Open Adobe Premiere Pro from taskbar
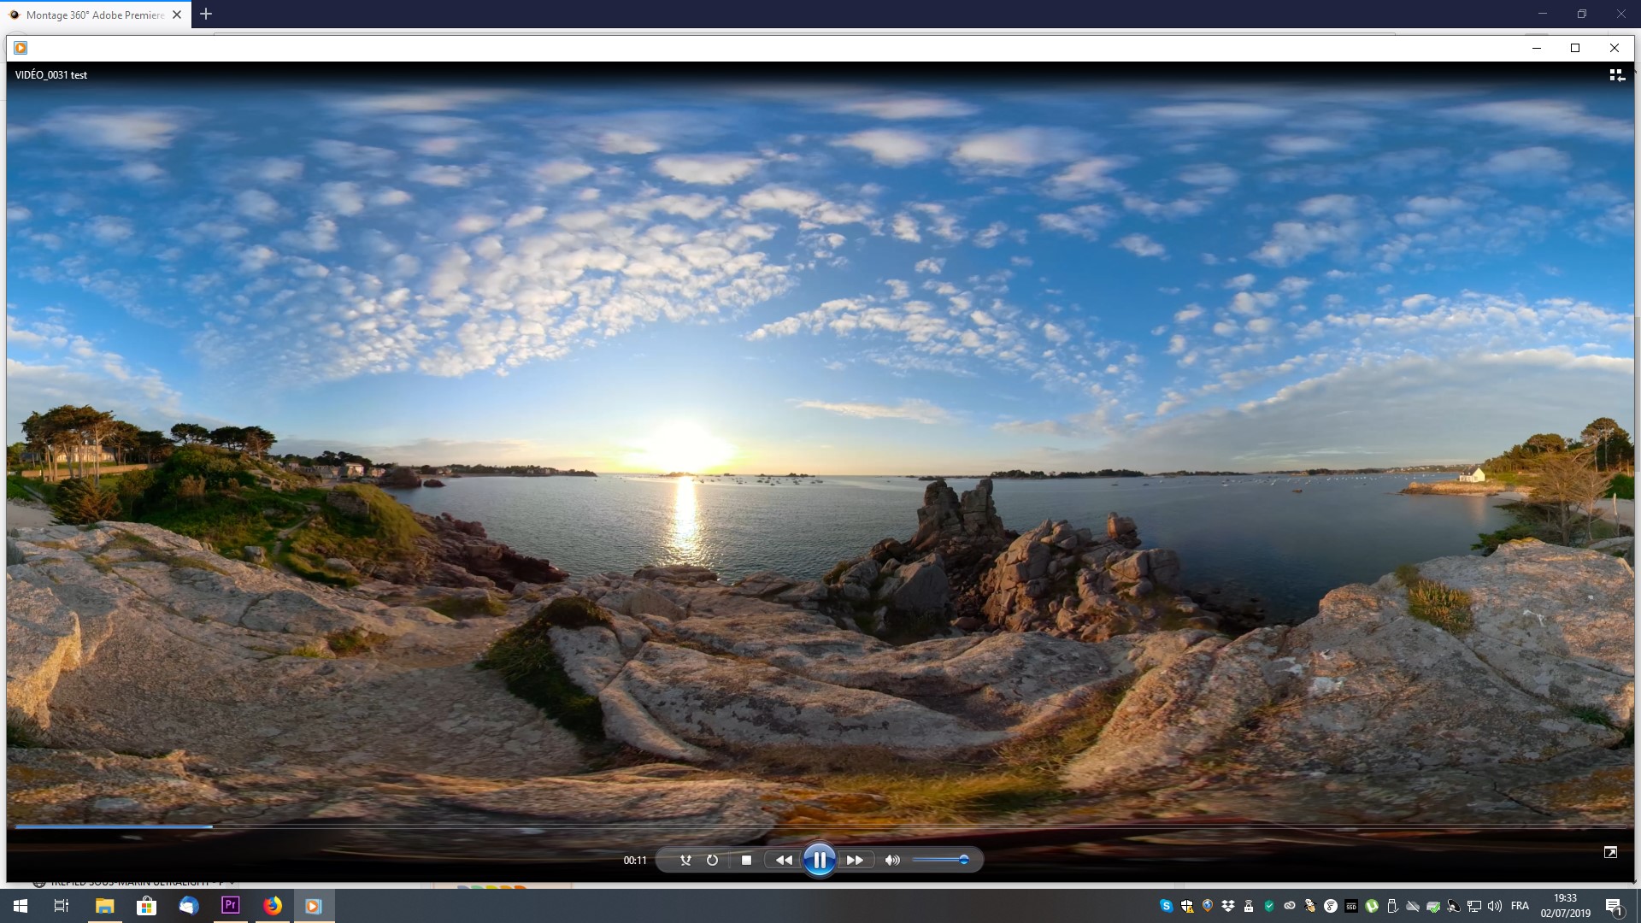The image size is (1641, 923). coord(230,905)
